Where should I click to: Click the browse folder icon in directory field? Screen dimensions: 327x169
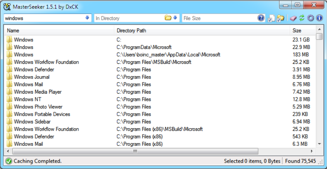click(x=168, y=18)
